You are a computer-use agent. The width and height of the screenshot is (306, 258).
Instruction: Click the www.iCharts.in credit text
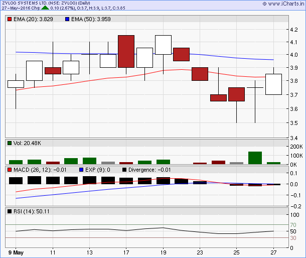pyautogui.click(x=286, y=4)
